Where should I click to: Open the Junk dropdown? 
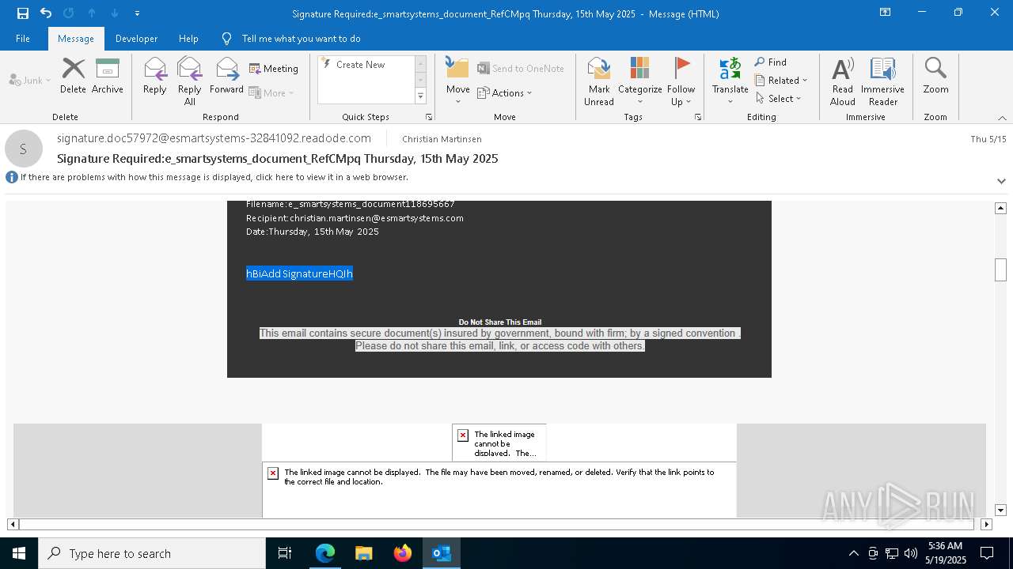[30, 80]
